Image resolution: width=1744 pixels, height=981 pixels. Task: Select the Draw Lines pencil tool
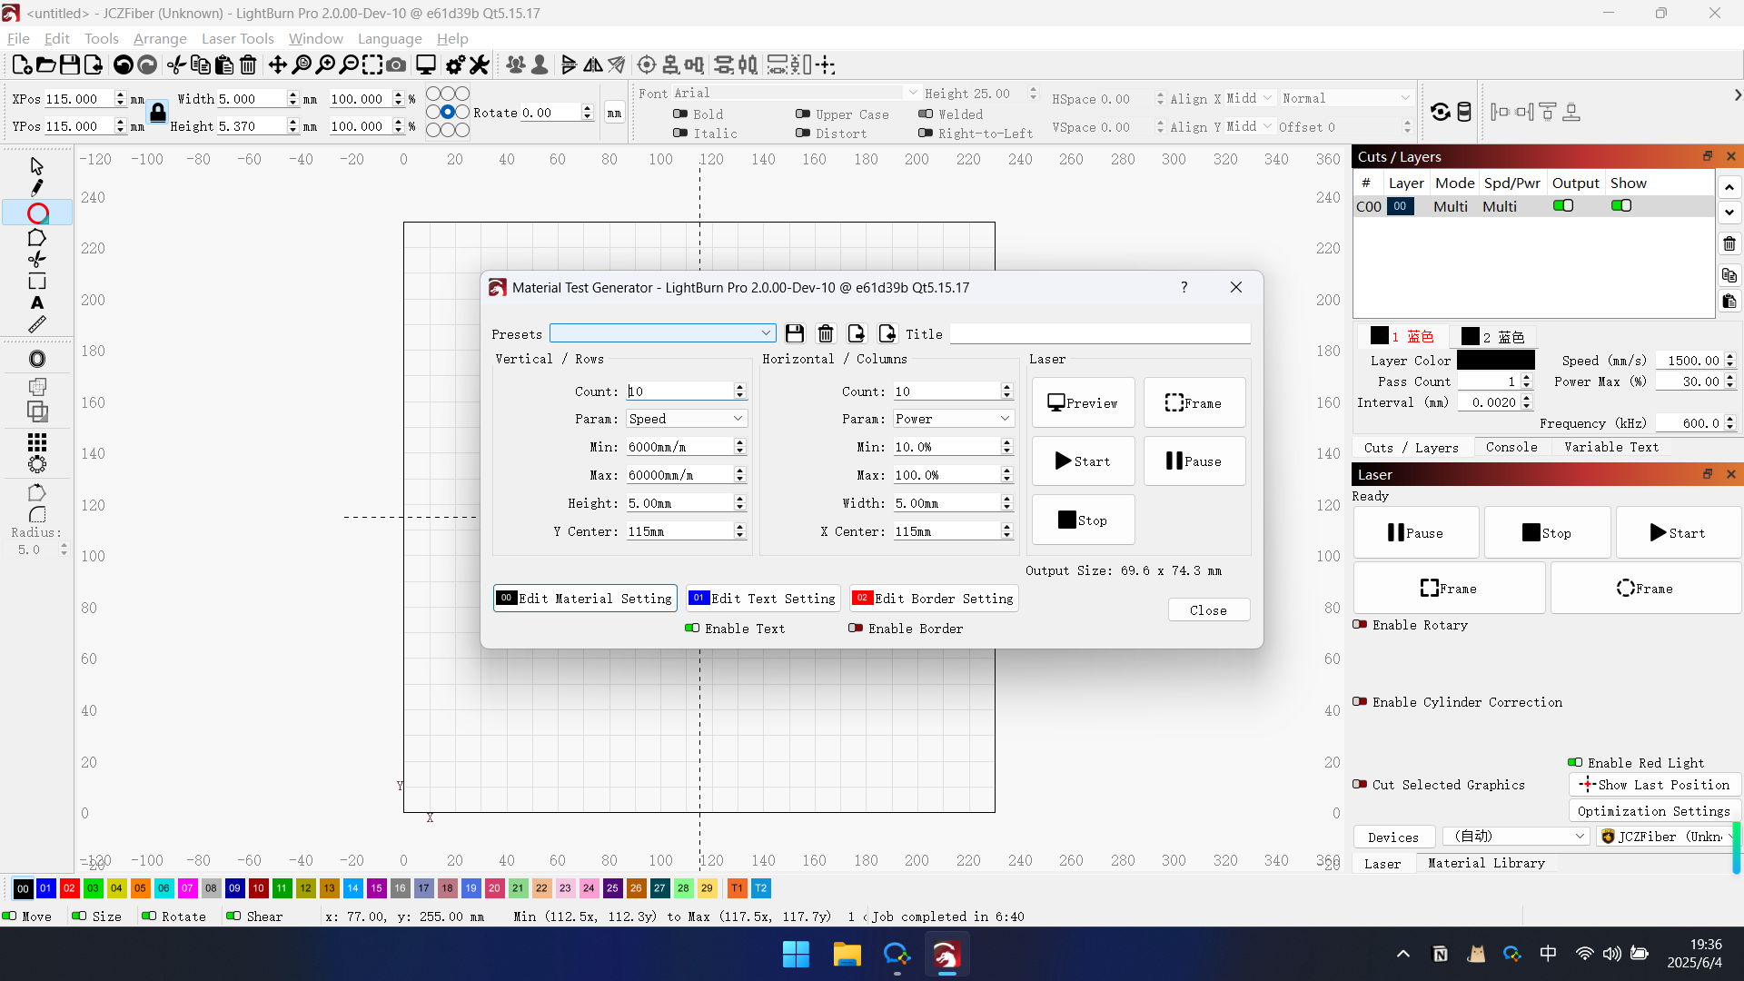36,188
